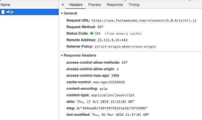Click the all.js file icon
This screenshot has height=120, width=202.
[3, 12]
